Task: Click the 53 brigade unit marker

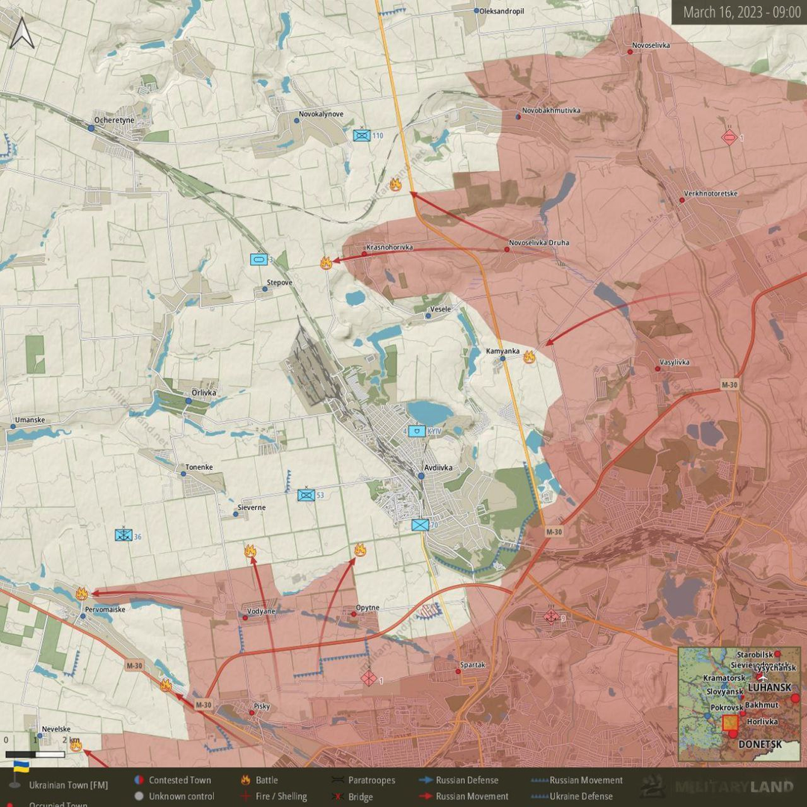Action: click(x=306, y=495)
